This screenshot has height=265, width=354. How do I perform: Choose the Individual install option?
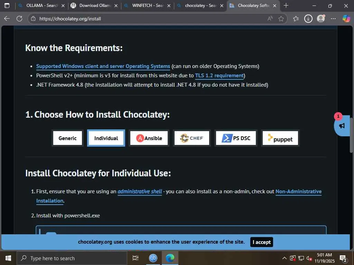click(x=106, y=138)
